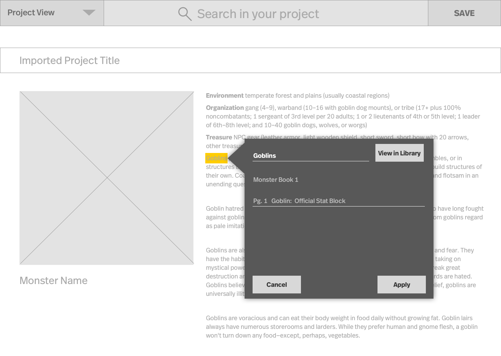The height and width of the screenshot is (356, 501).
Task: Select the monster image placeholder
Action: 106,178
